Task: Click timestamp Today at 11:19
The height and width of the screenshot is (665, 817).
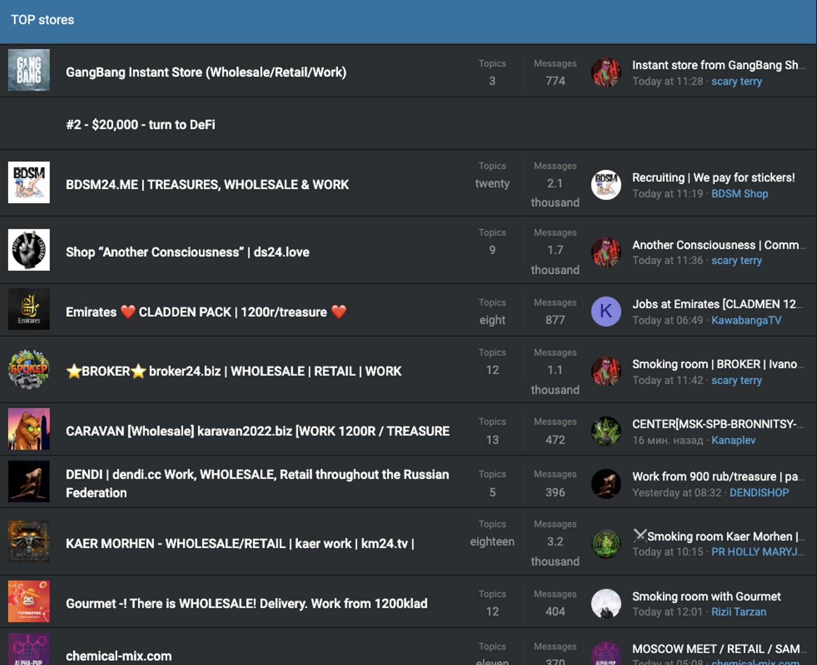Action: tap(668, 194)
